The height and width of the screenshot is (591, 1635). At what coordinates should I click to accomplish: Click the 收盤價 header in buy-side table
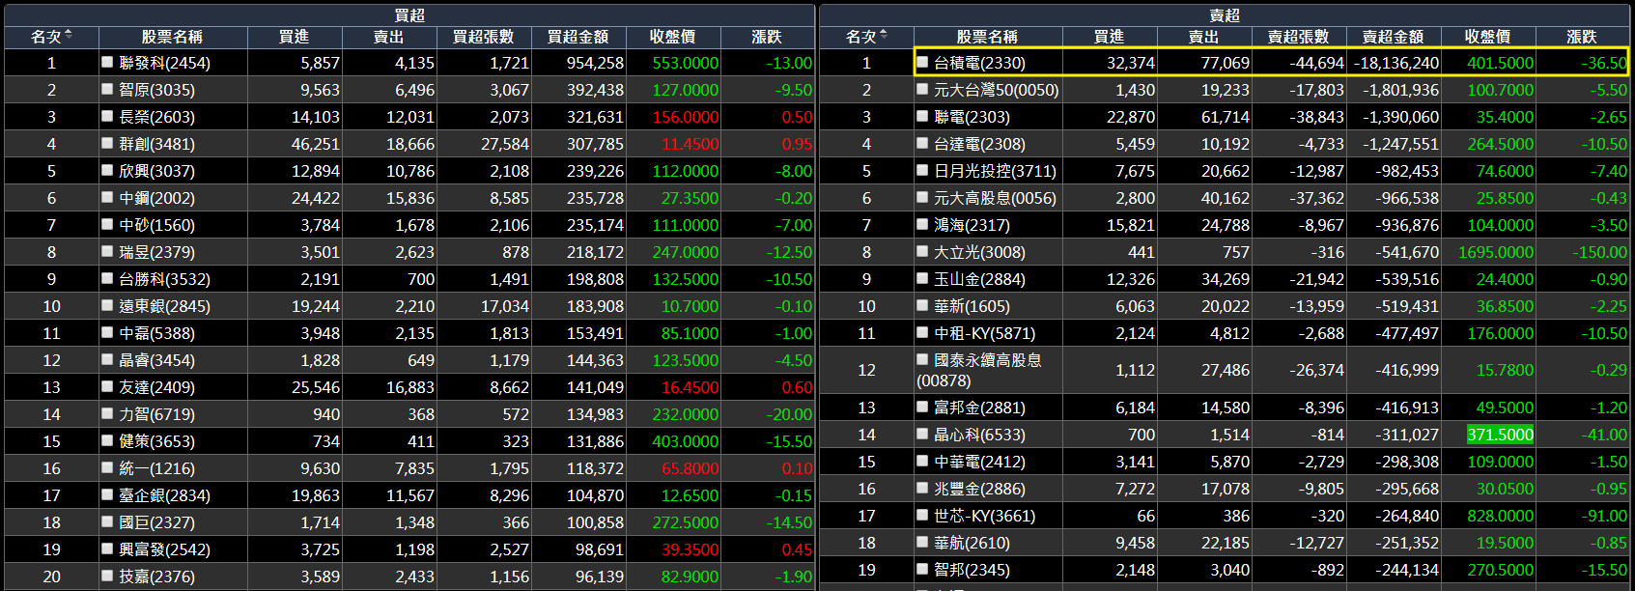pos(672,37)
